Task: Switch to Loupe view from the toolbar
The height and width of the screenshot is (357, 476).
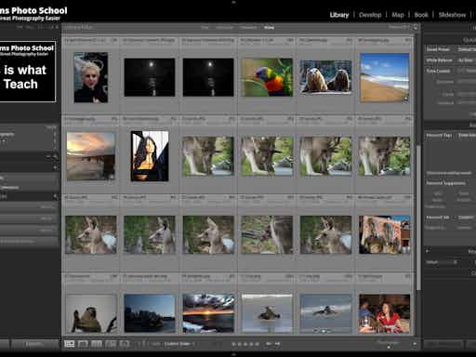Action: (x=83, y=344)
